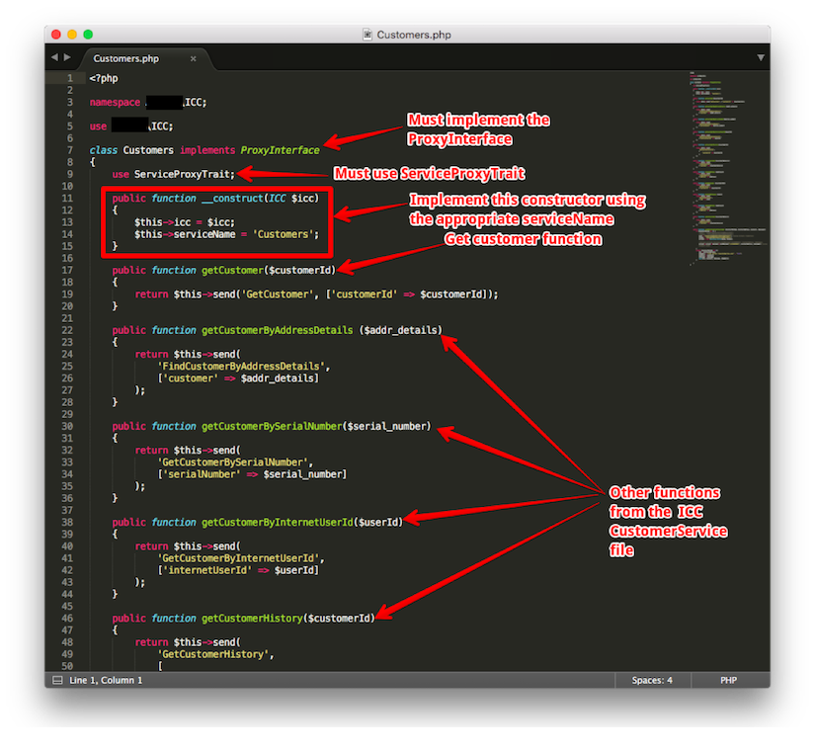Open the tab list dropdown arrow
Screen dimensions: 815x752
click(x=761, y=57)
